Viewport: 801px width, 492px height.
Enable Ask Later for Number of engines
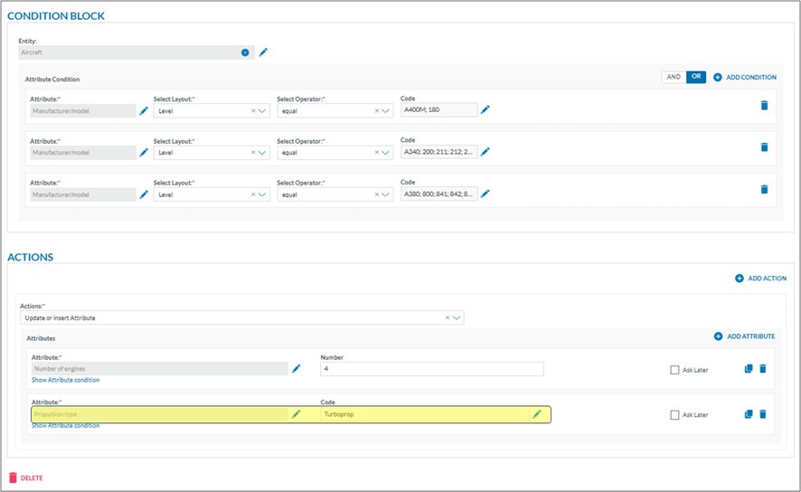tap(674, 370)
